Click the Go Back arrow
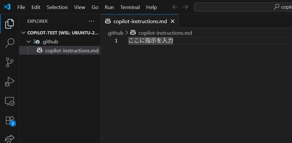The height and width of the screenshot is (143, 292). click(x=175, y=7)
